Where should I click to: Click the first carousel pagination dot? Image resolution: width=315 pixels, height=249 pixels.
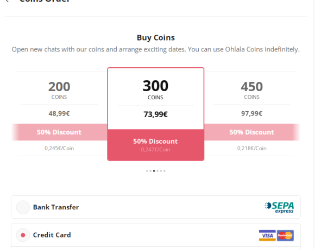(x=147, y=171)
